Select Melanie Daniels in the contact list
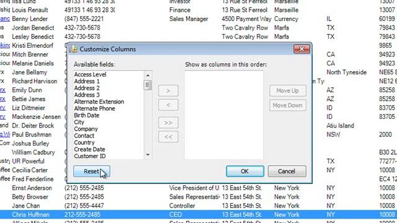 (x=33, y=63)
